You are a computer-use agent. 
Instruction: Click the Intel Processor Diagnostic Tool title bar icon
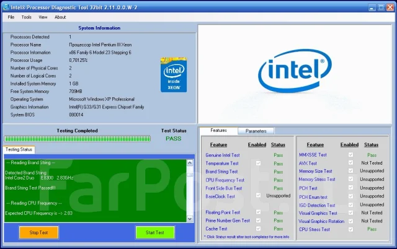[x=6, y=7]
